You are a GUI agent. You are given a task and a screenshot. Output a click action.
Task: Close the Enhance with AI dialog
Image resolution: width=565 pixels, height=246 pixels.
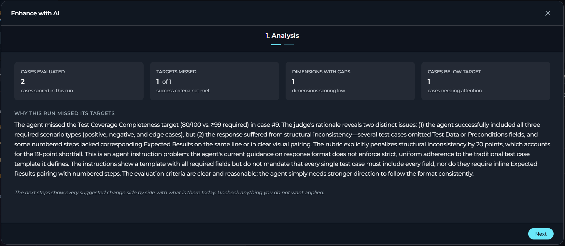pyautogui.click(x=548, y=13)
